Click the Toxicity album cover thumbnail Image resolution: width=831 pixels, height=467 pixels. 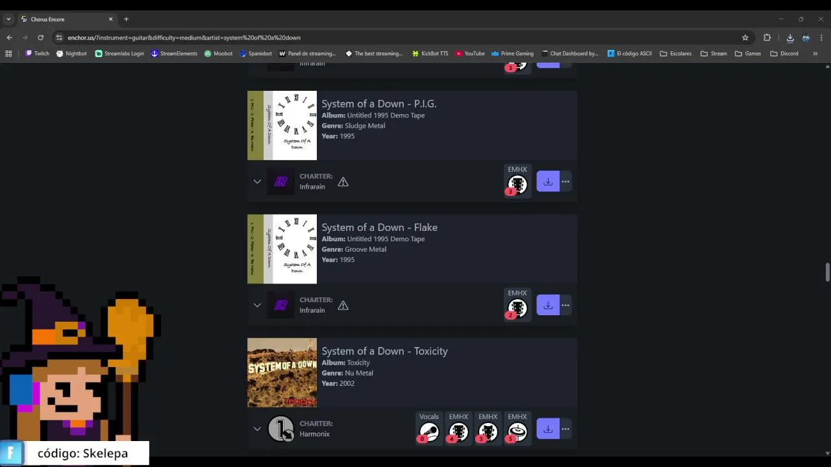pos(282,373)
